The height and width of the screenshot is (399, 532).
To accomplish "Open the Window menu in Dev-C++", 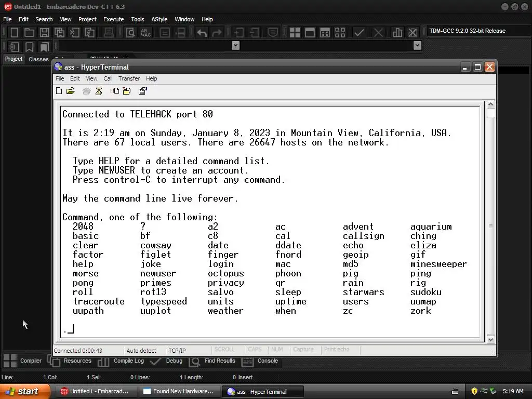I will click(x=184, y=19).
